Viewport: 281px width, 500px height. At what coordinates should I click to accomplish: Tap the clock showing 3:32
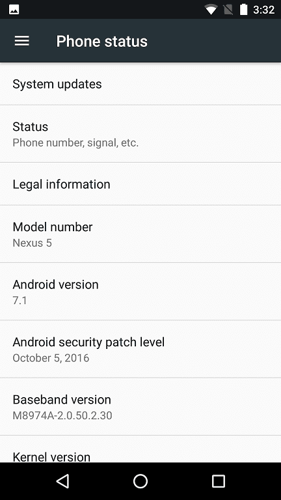tap(264, 10)
